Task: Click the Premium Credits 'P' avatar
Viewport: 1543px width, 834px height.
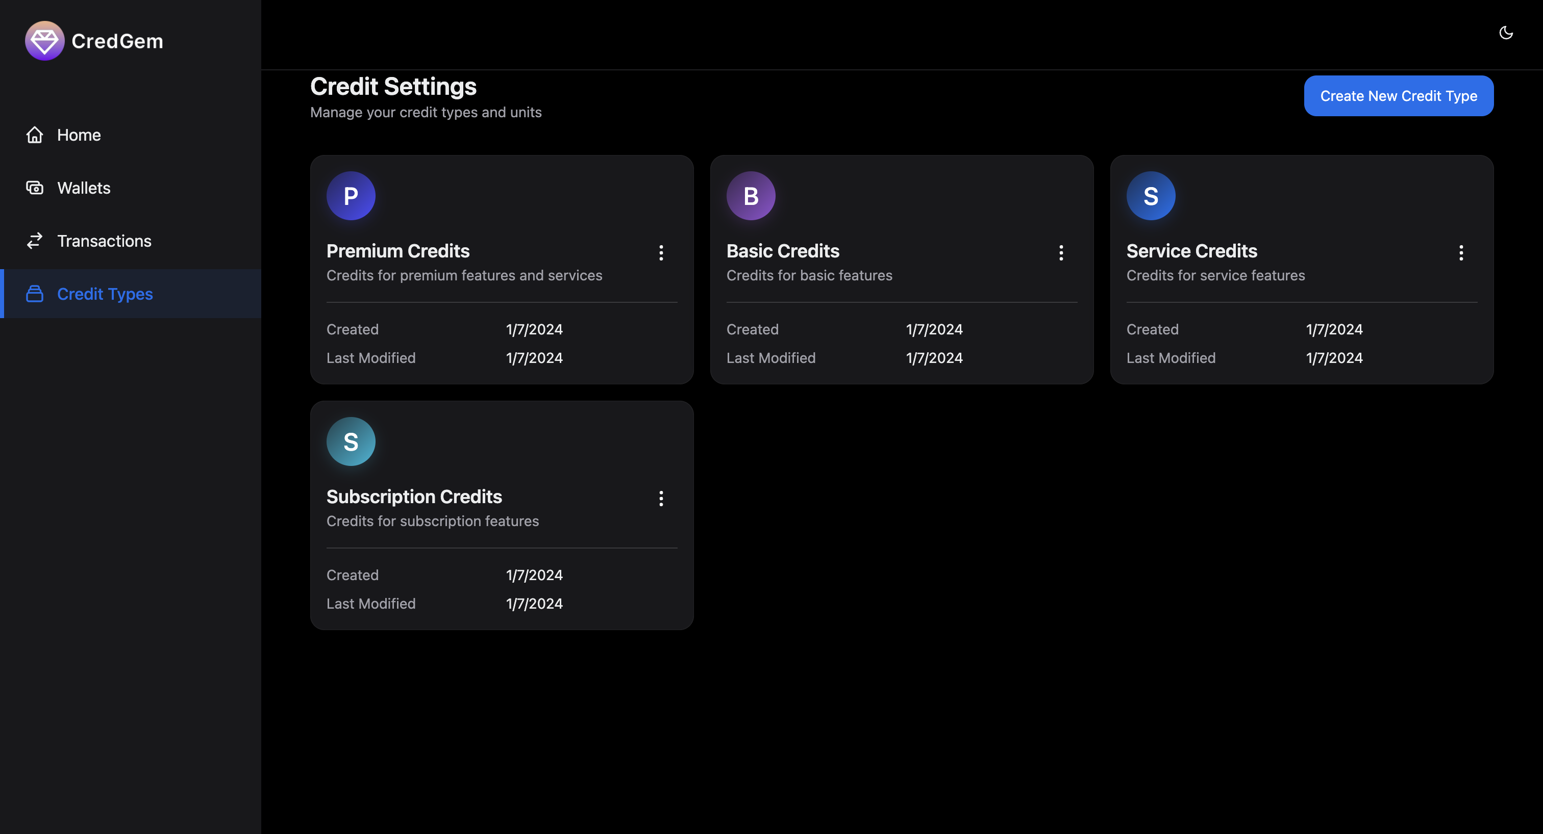Action: pyautogui.click(x=351, y=196)
